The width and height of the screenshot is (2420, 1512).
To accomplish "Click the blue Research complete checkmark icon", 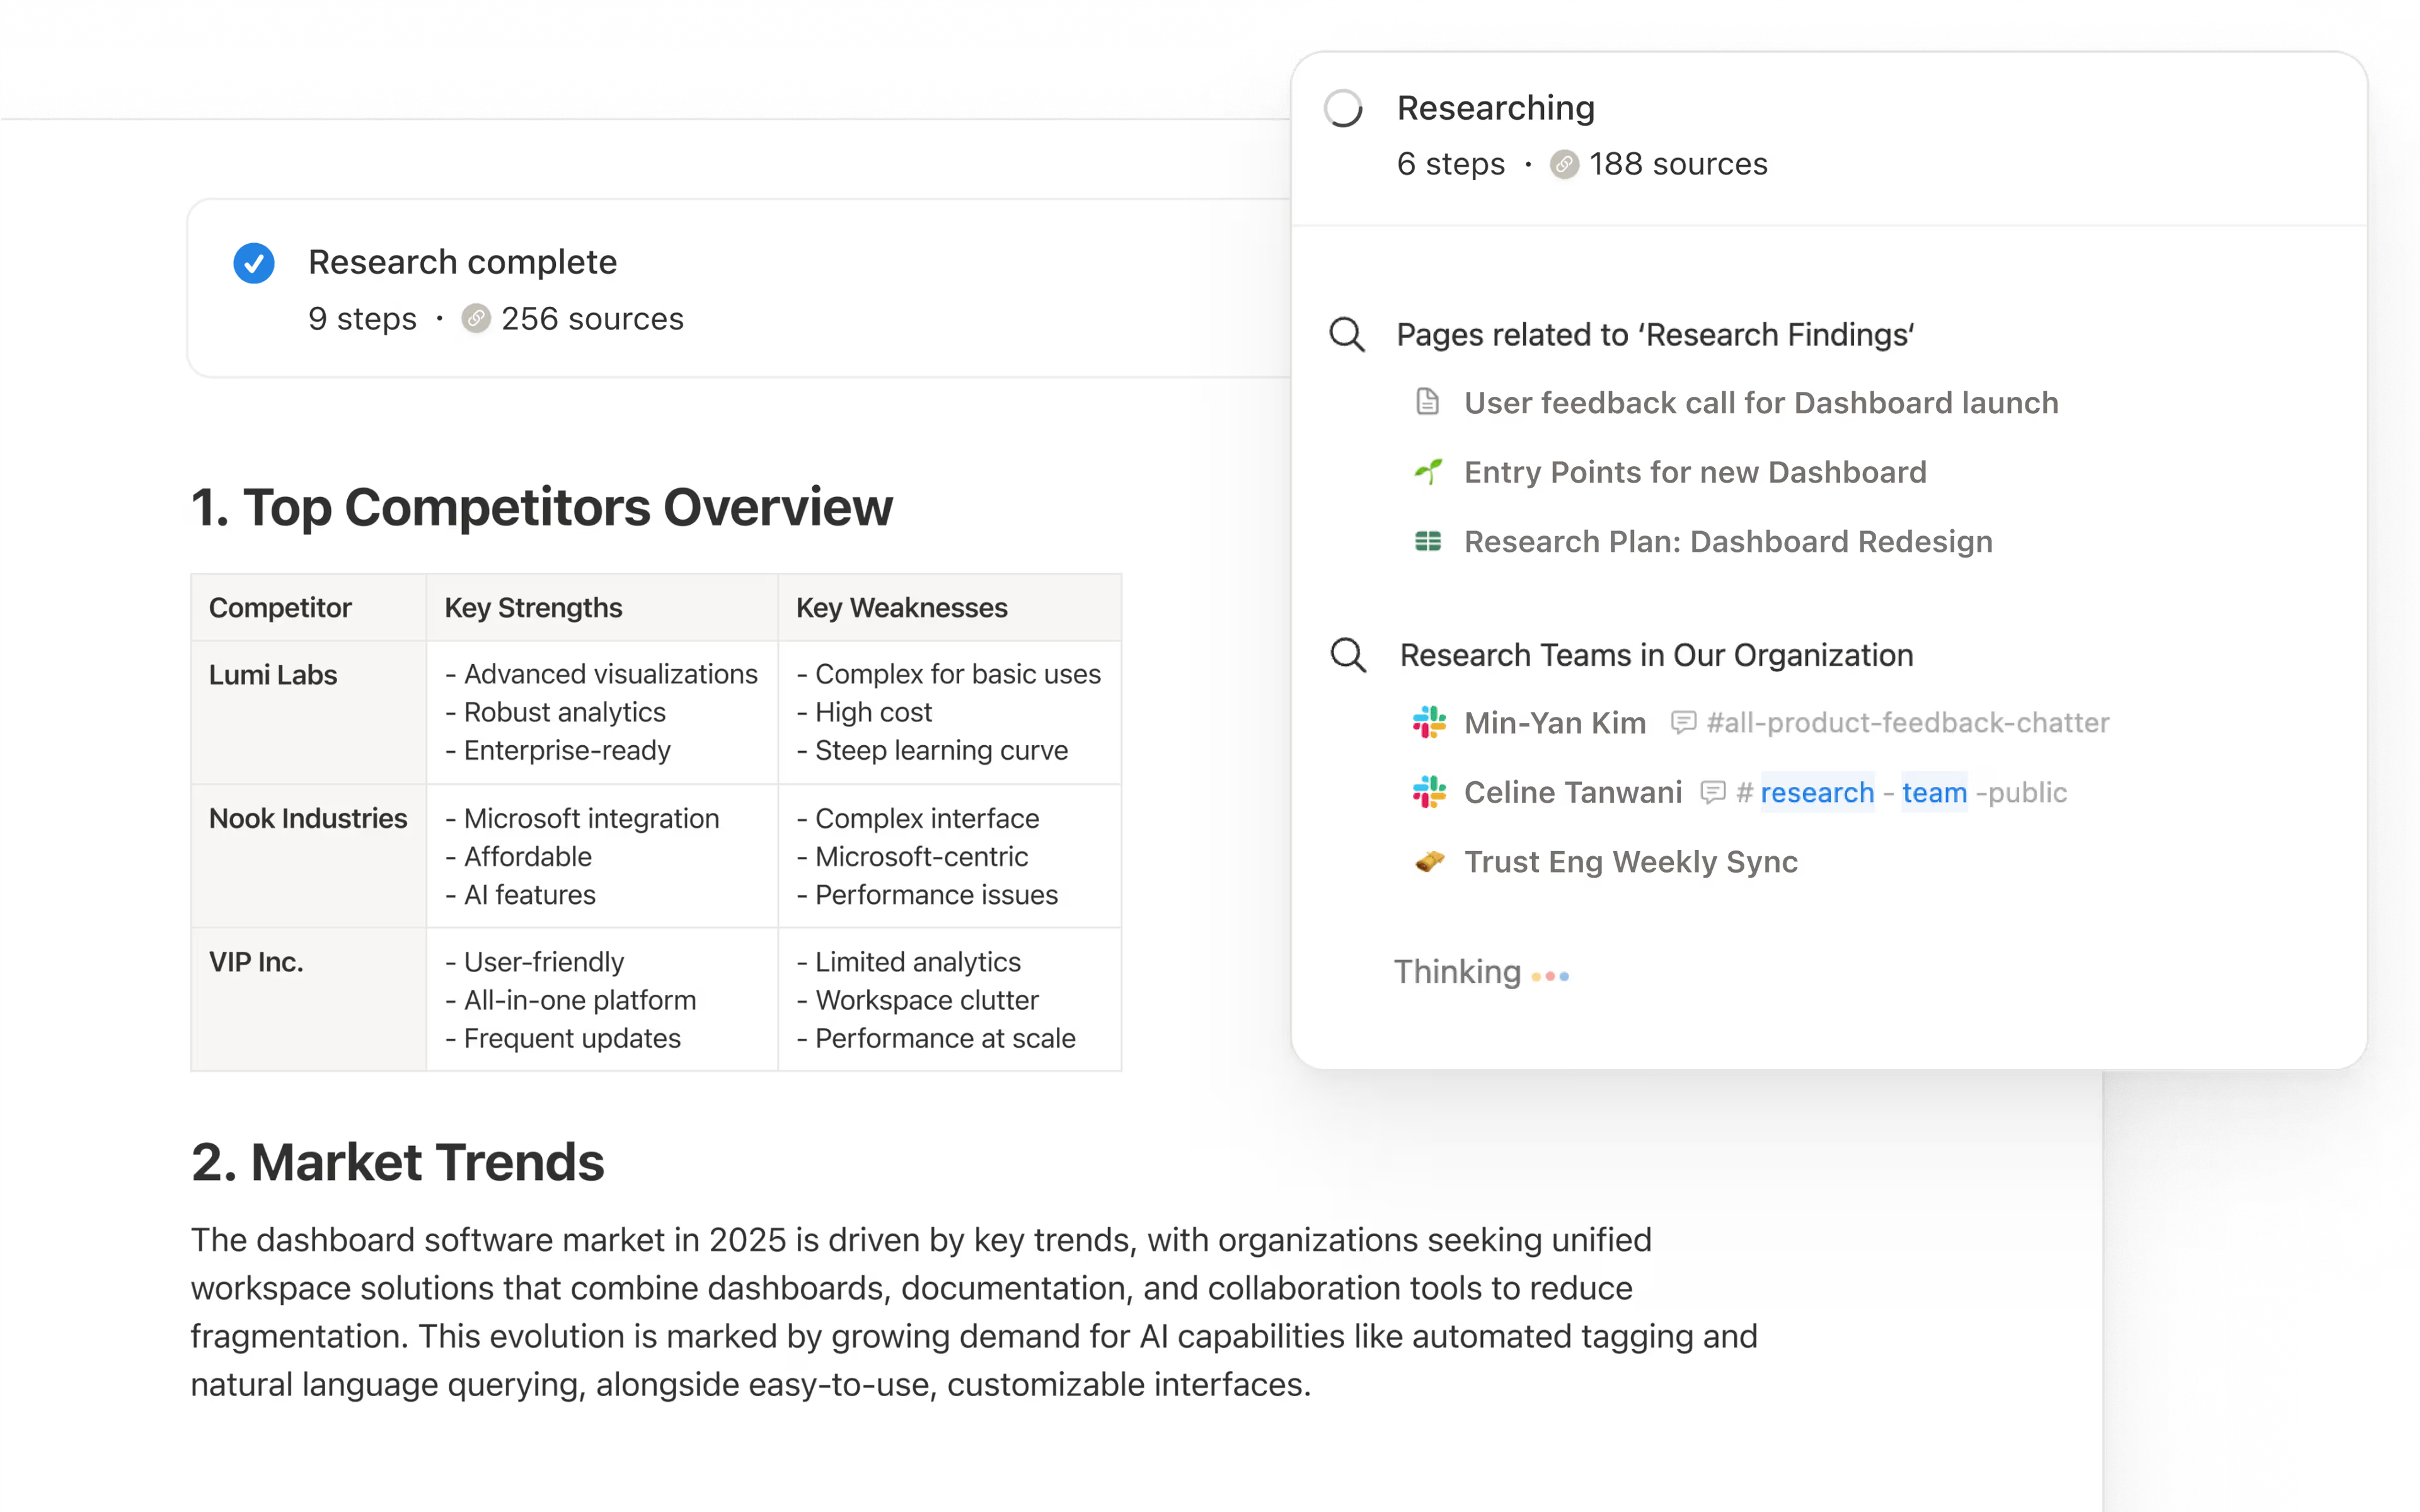I will [x=254, y=263].
